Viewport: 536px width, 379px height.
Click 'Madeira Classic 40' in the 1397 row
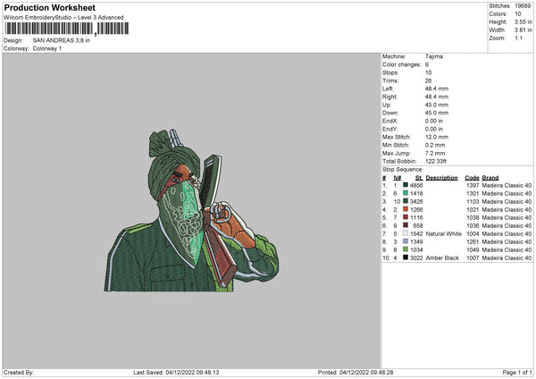[507, 185]
